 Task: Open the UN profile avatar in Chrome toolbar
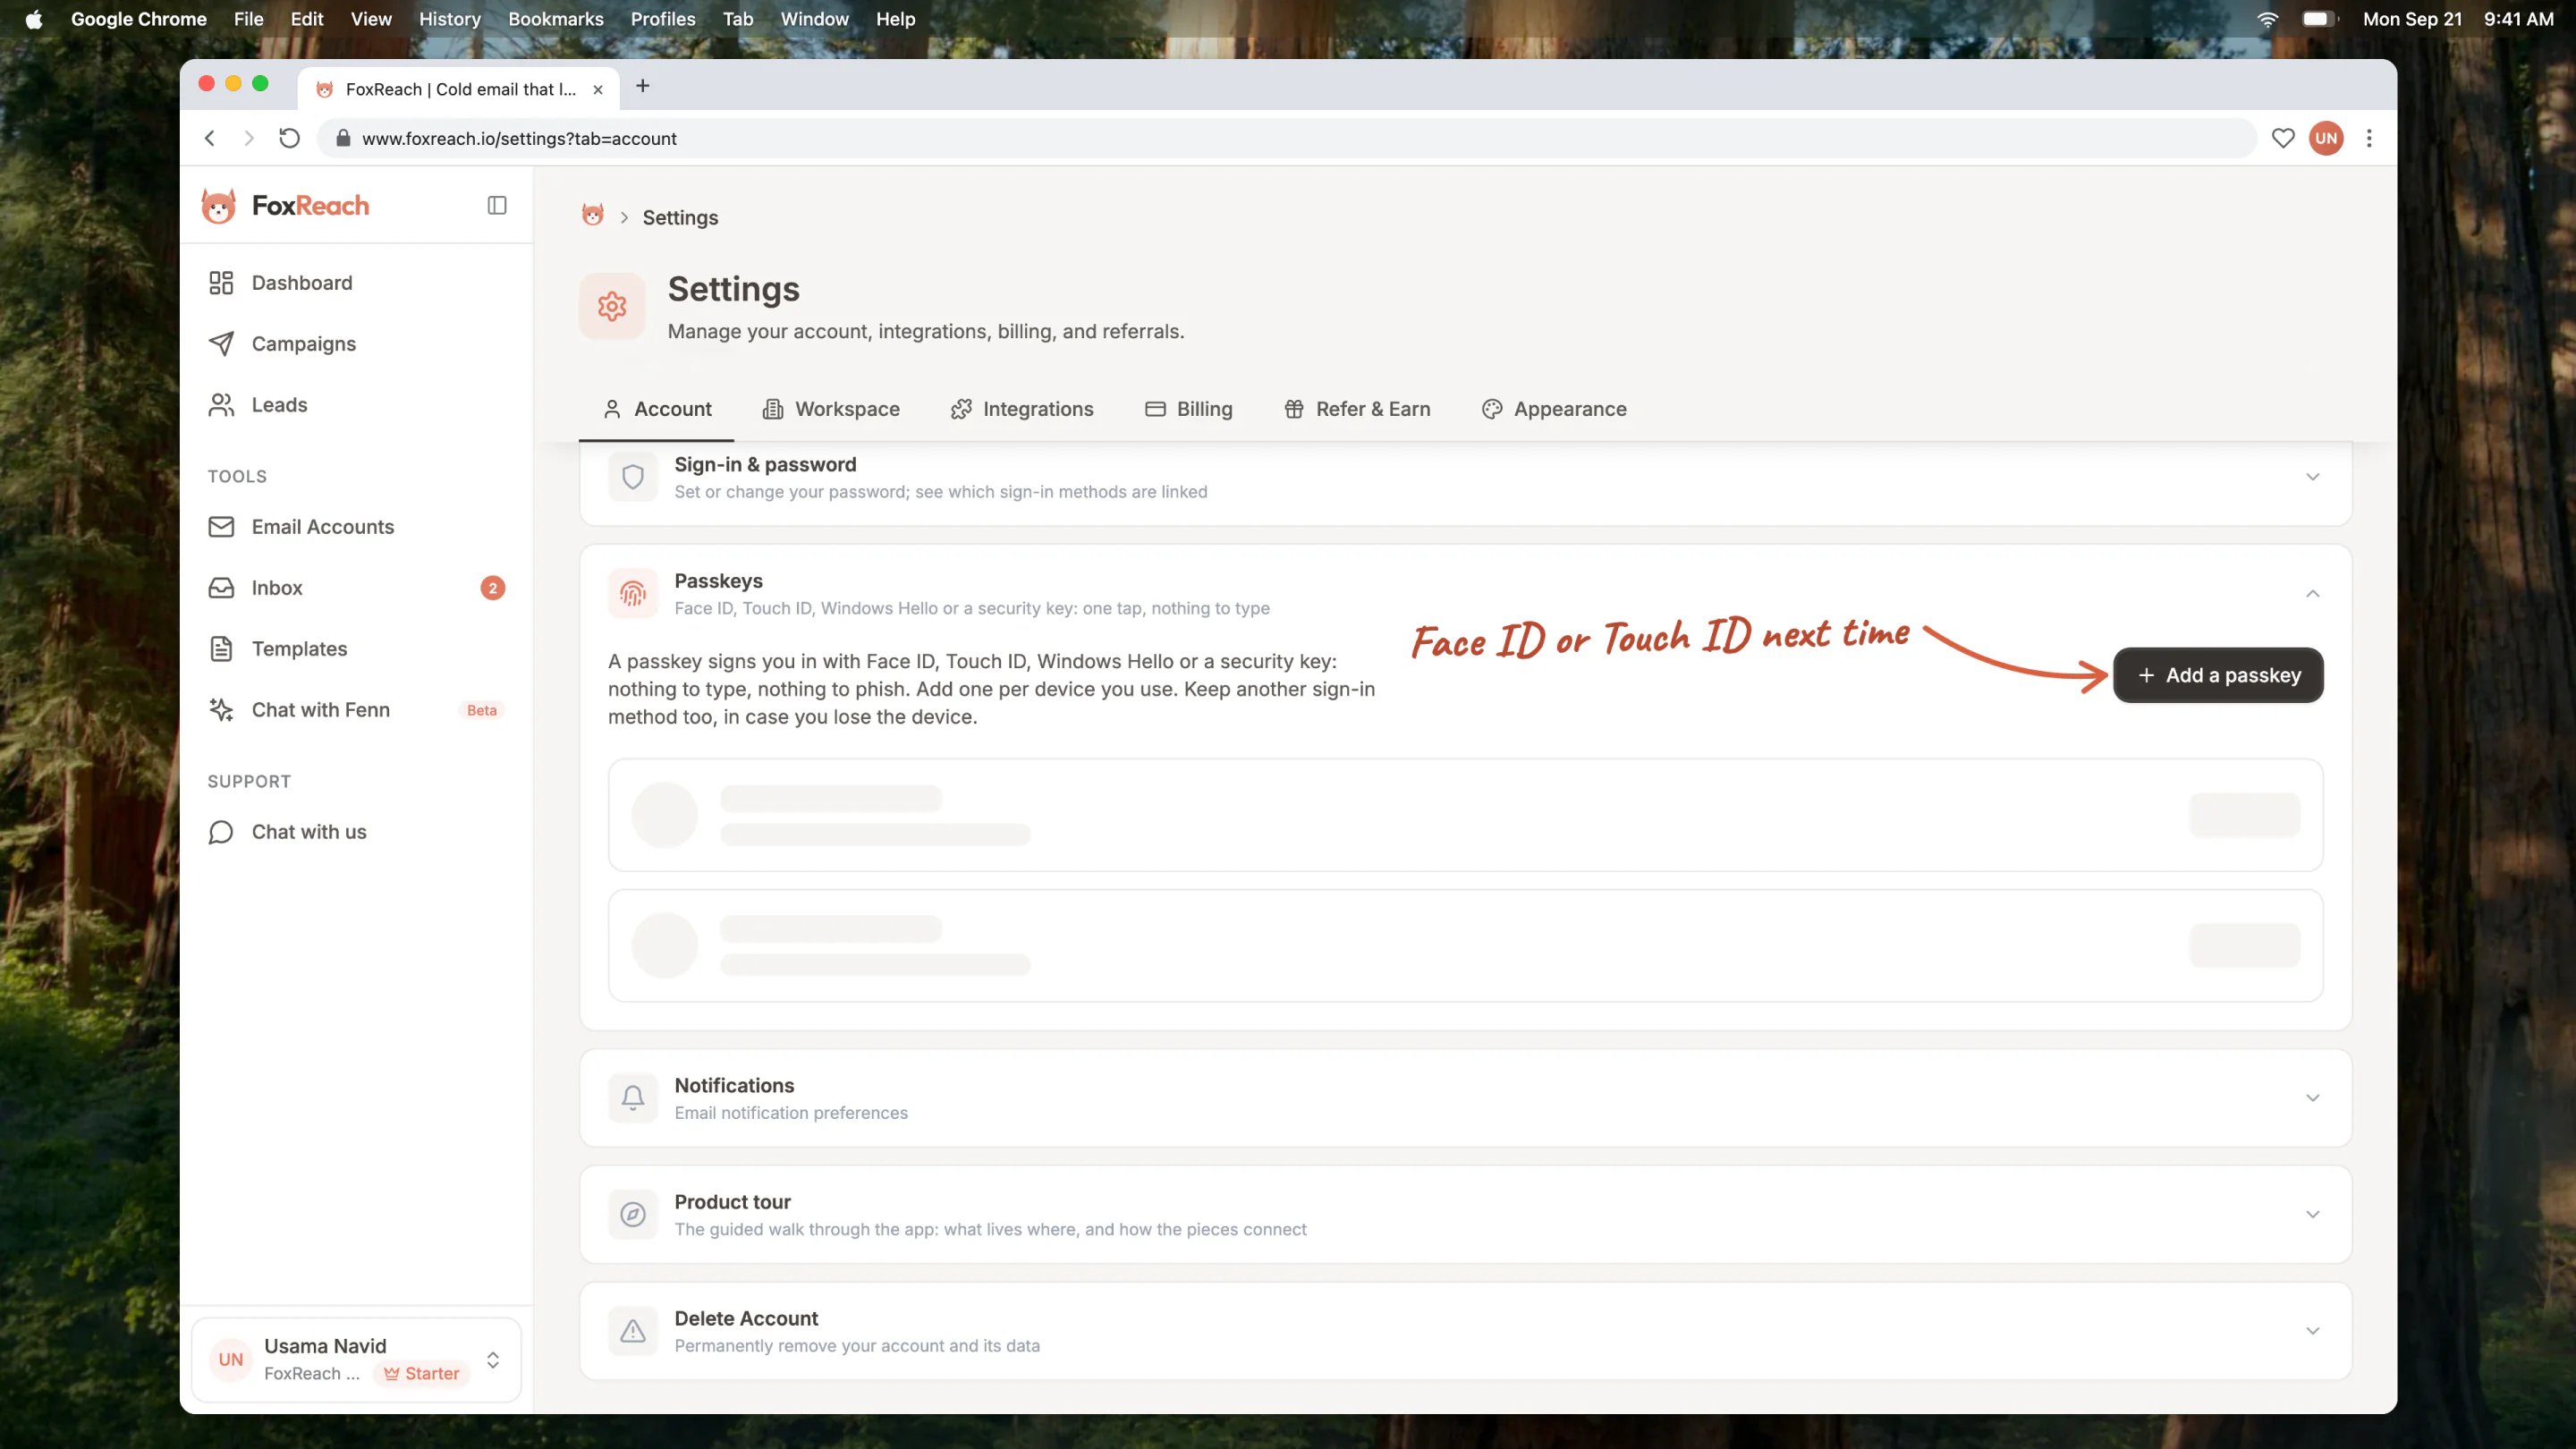2327,138
